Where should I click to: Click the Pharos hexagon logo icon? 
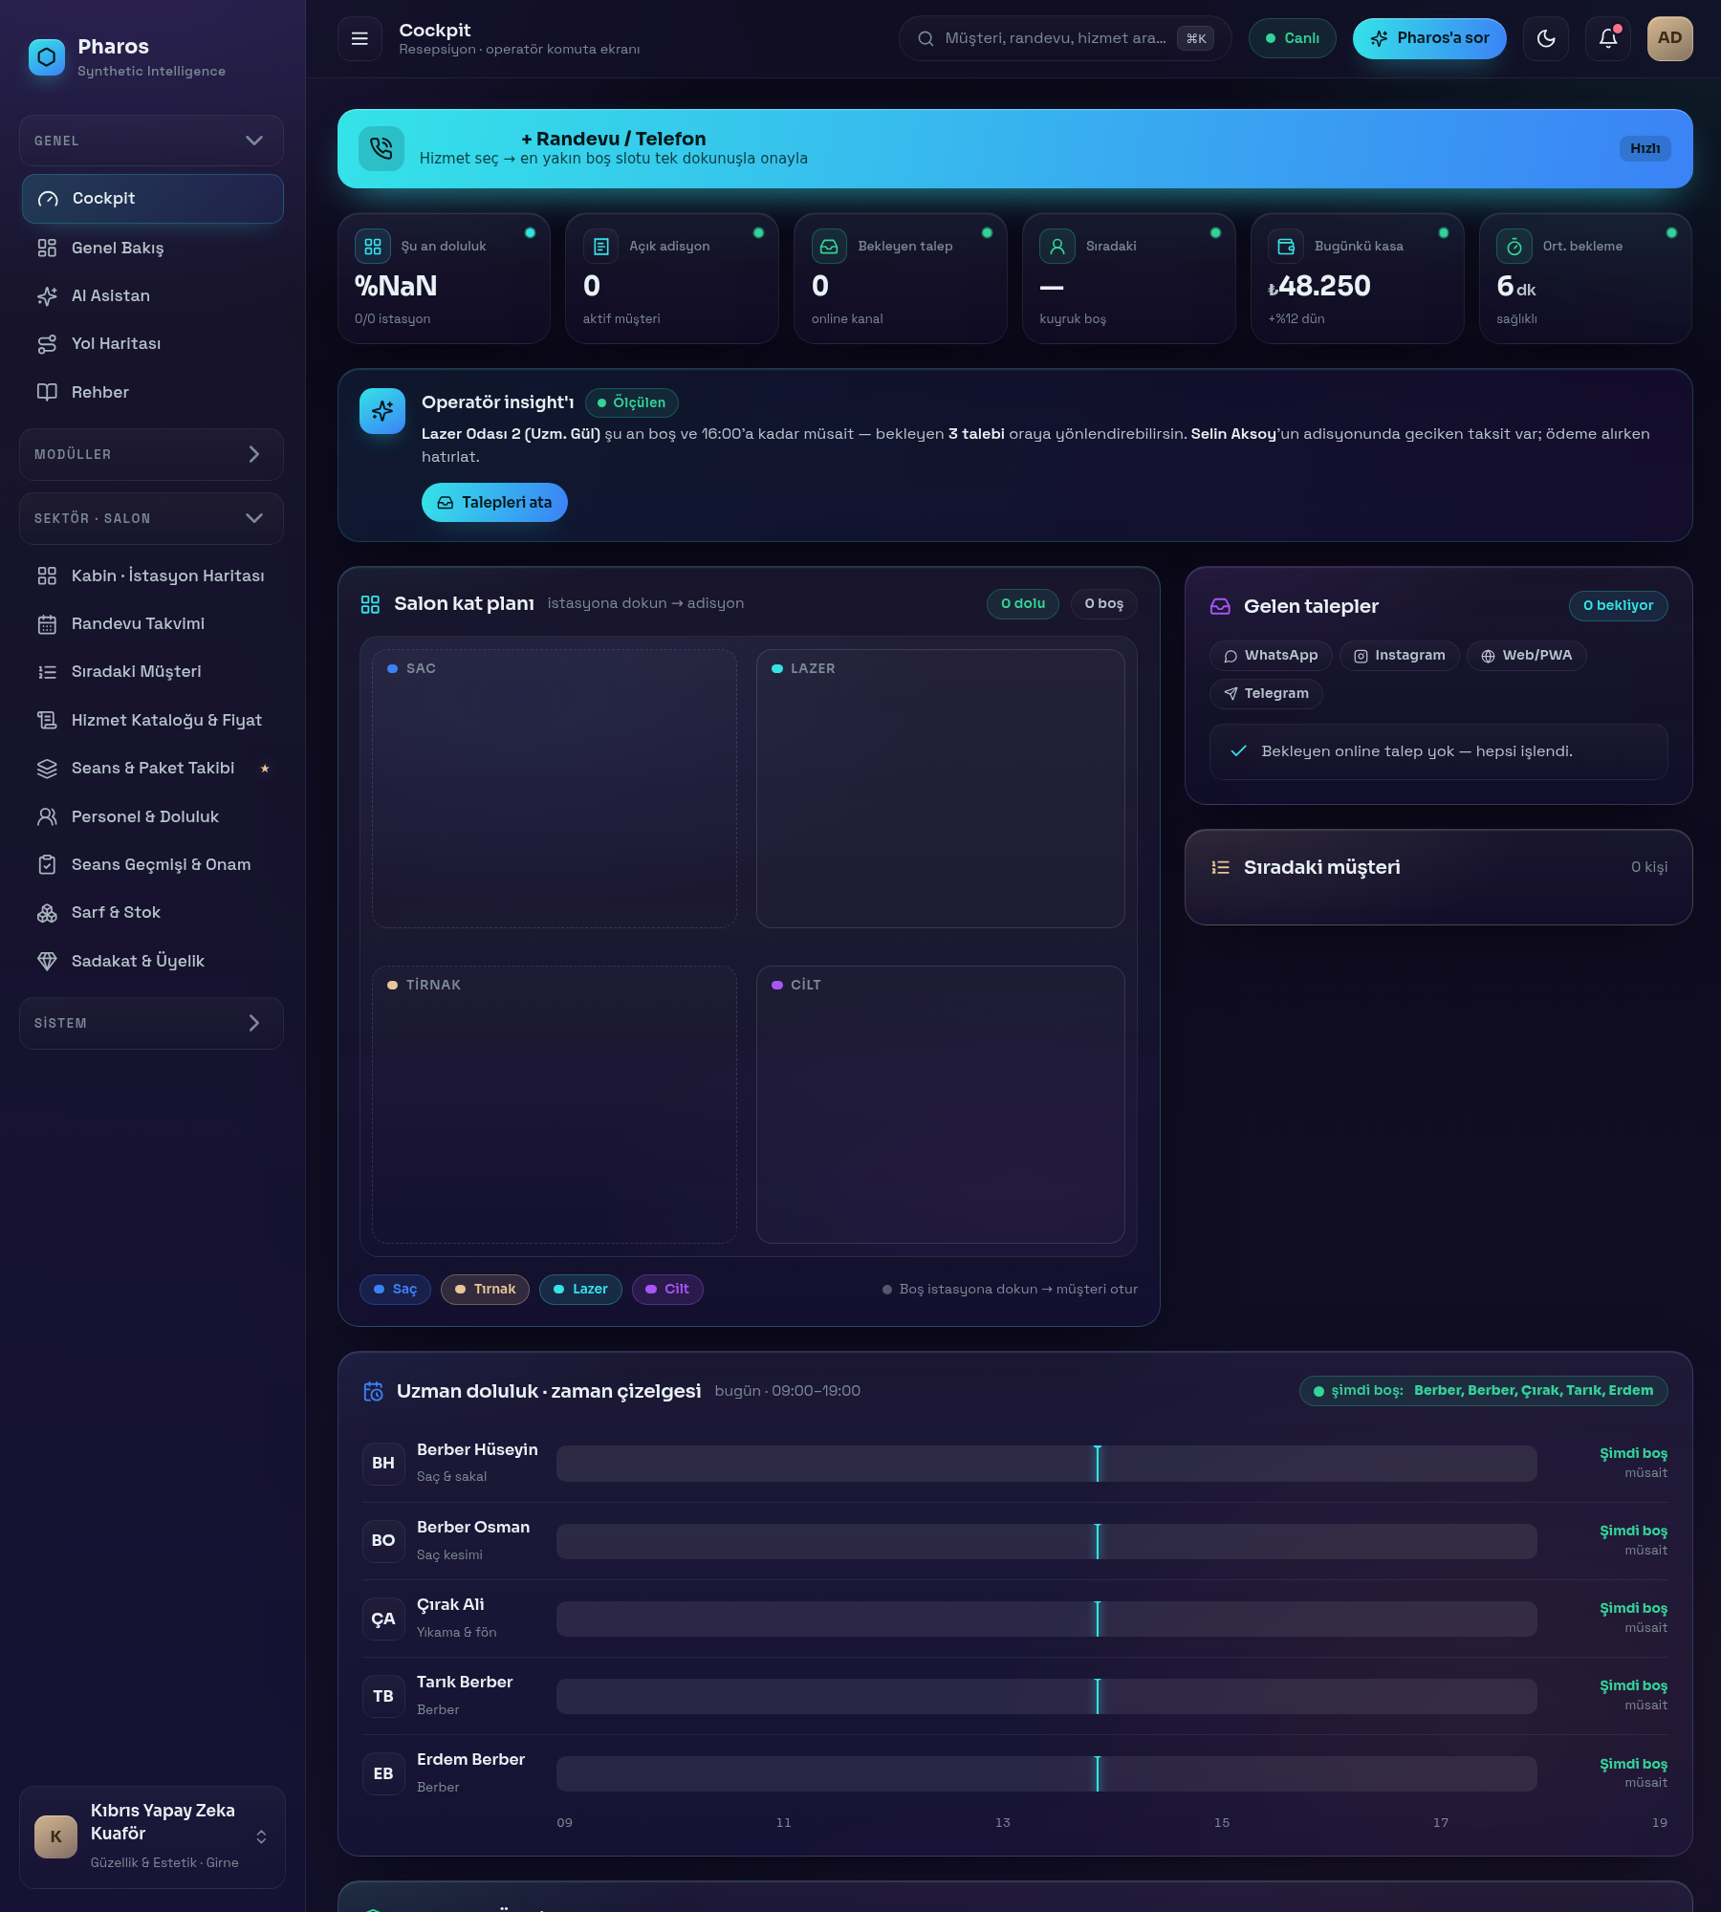tap(47, 57)
